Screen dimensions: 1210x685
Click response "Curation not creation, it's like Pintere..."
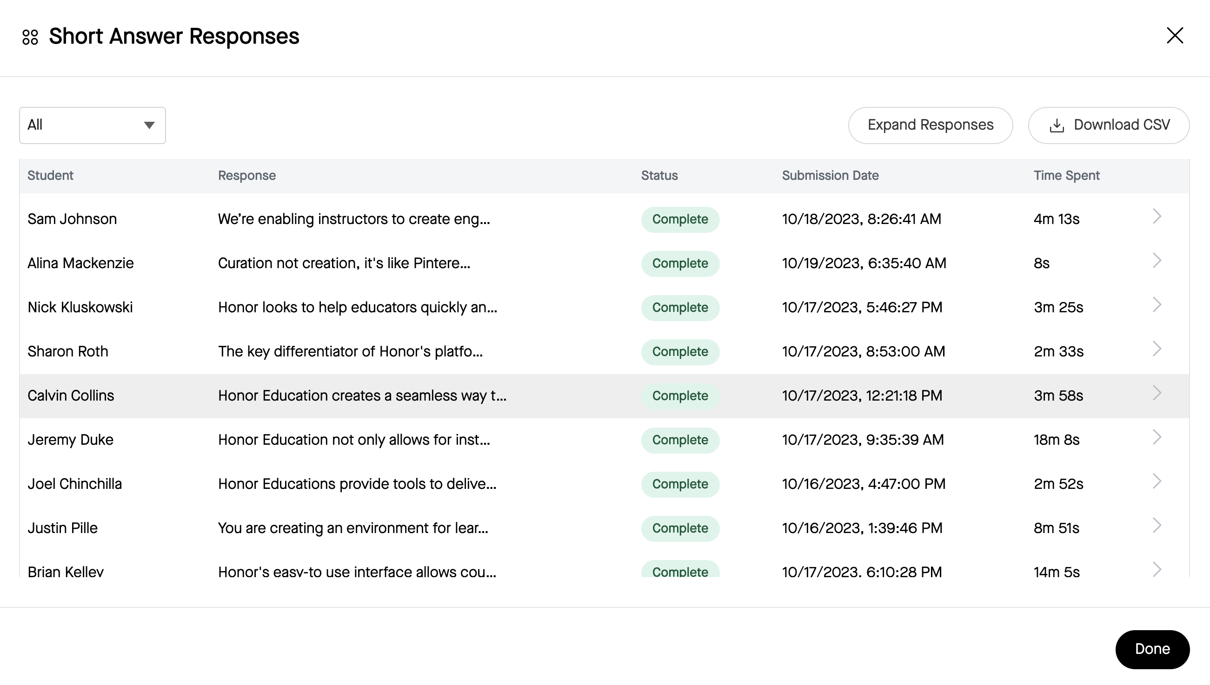tap(344, 263)
